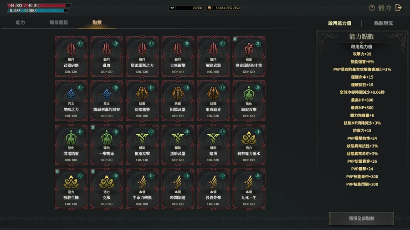Select the 大地衝擊 skill card
This screenshot has height=230, width=410.
[178, 56]
